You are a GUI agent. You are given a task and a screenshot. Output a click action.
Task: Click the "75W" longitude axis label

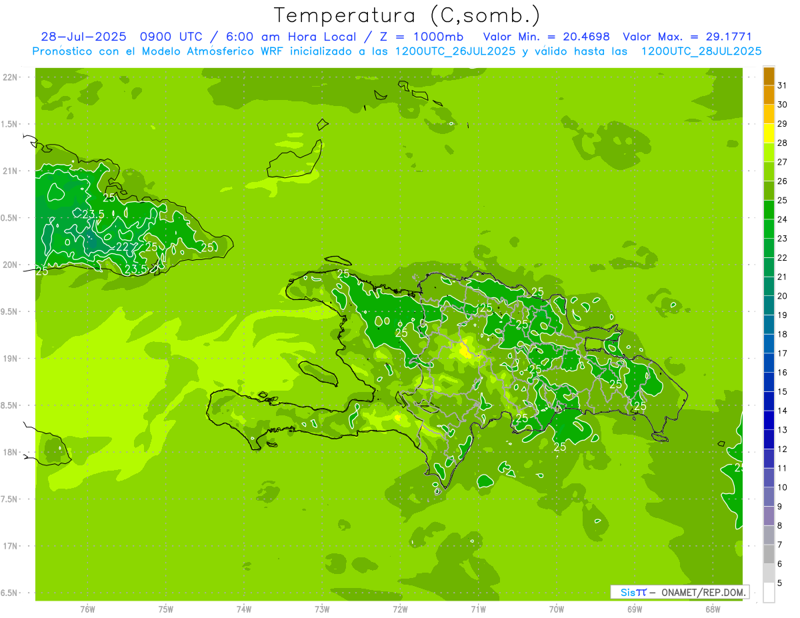166,609
